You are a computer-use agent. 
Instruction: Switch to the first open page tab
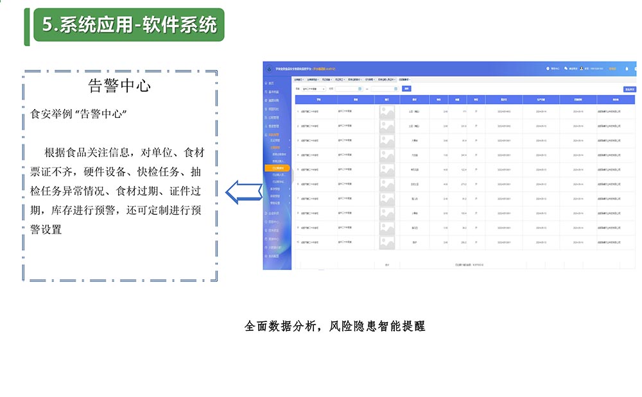tap(299, 79)
